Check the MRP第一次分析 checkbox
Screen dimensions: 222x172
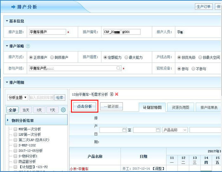click(15, 129)
